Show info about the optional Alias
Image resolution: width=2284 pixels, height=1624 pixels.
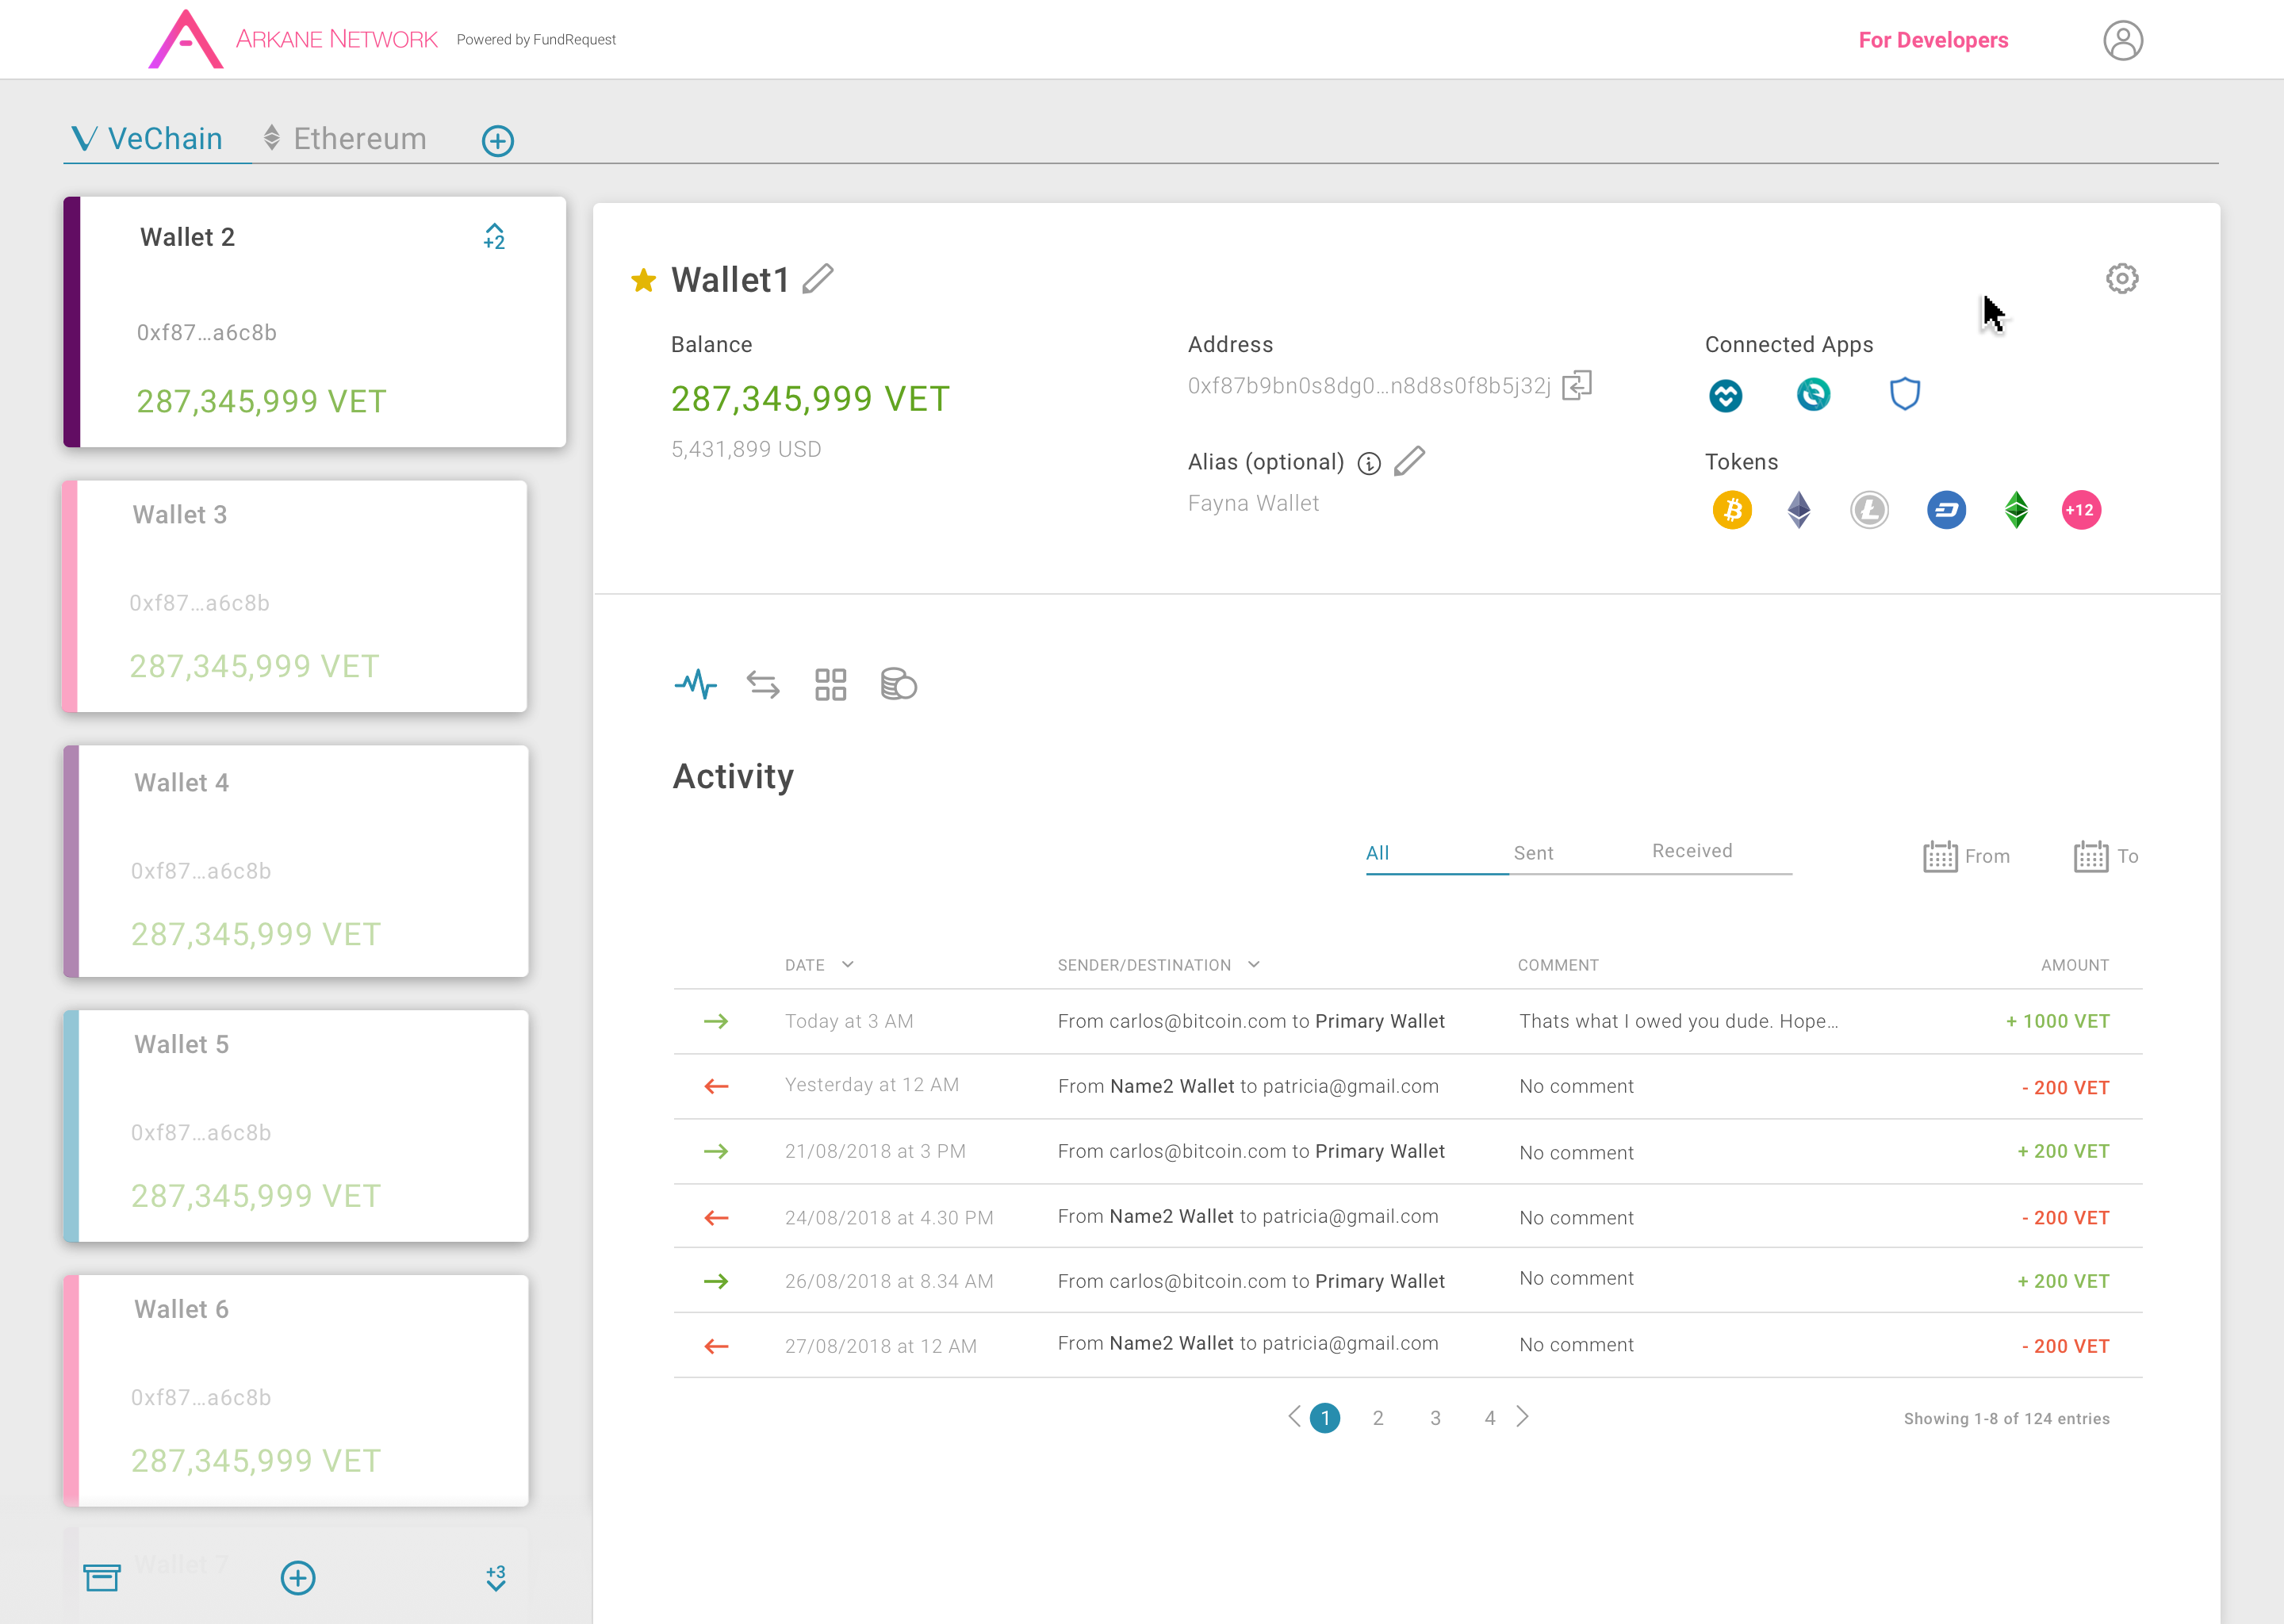tap(1369, 463)
